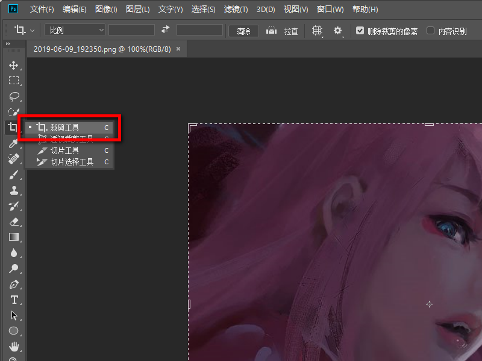The width and height of the screenshot is (482, 361).
Task: Expand toolbar with double-arrow icon
Action: click(x=8, y=44)
